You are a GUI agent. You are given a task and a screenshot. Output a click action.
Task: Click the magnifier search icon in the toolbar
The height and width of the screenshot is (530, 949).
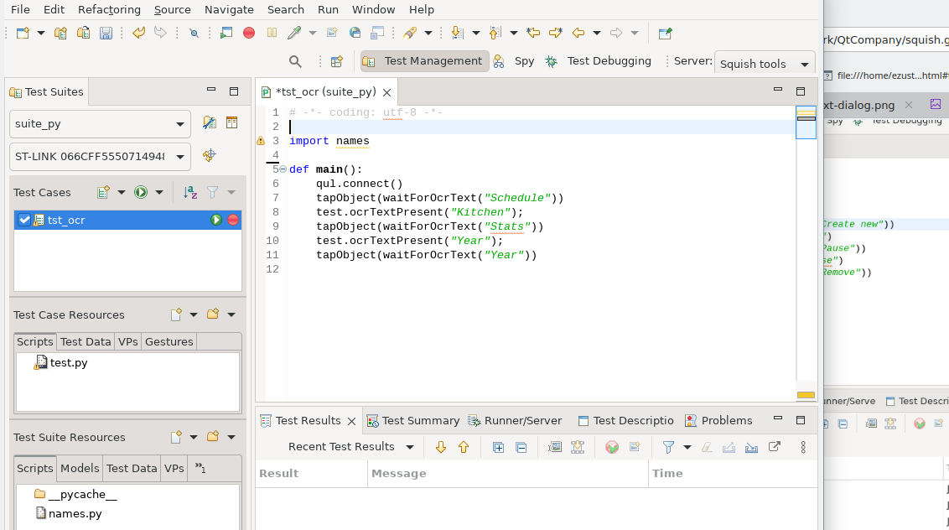click(x=295, y=61)
